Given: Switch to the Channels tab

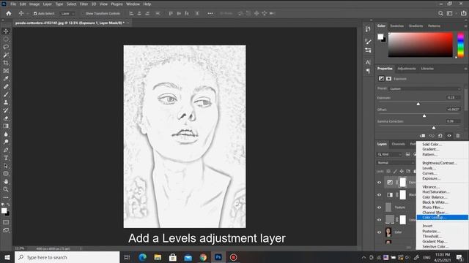Looking at the screenshot, I should (x=398, y=144).
